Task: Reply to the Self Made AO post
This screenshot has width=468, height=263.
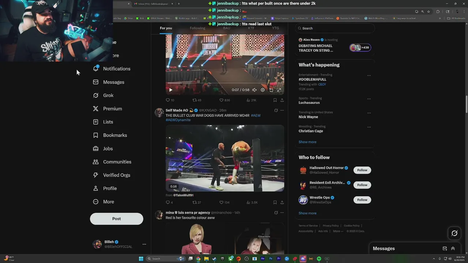Action: tap(169, 202)
